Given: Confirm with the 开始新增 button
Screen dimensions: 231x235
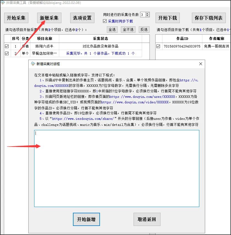Looking at the screenshot, I should pyautogui.click(x=86, y=219).
